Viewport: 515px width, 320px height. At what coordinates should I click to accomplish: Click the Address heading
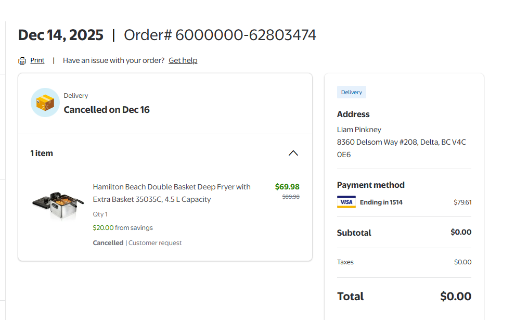click(x=353, y=114)
